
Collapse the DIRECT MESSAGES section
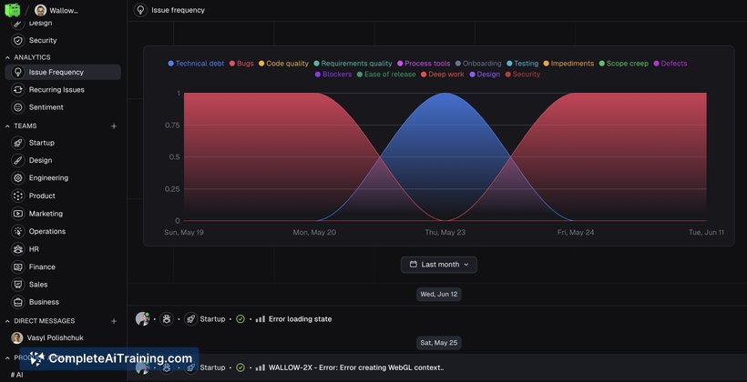[x=7, y=321]
